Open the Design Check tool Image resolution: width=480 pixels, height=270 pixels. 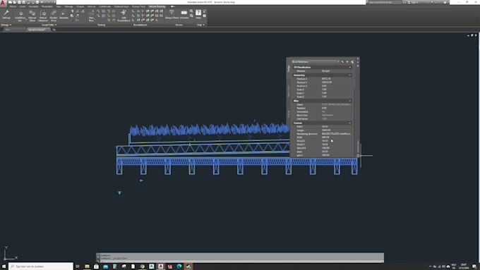coord(172,14)
